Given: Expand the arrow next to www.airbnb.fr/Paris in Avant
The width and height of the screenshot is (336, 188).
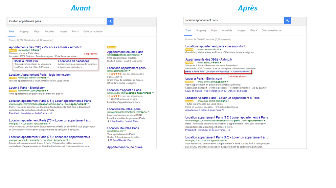Looking at the screenshot, I should 41,50.
